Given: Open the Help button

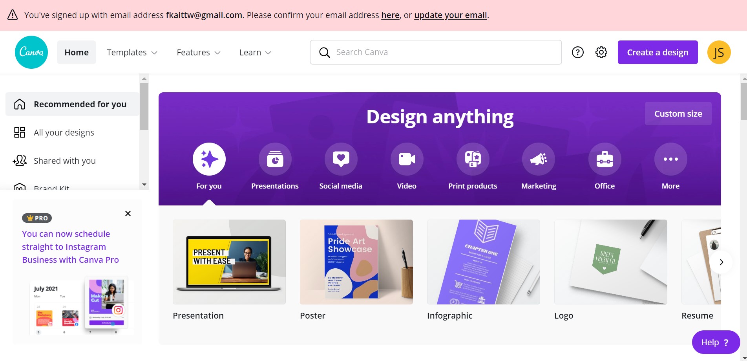Looking at the screenshot, I should [716, 342].
